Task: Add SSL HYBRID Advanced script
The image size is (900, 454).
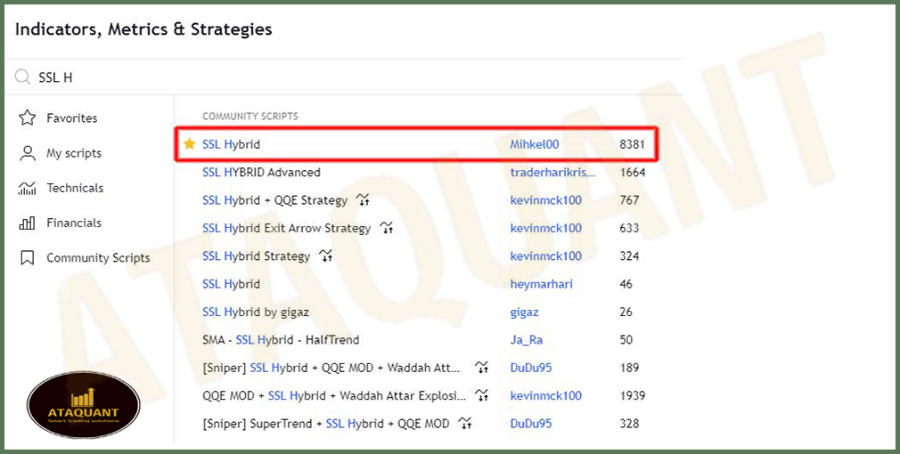Action: click(x=261, y=172)
